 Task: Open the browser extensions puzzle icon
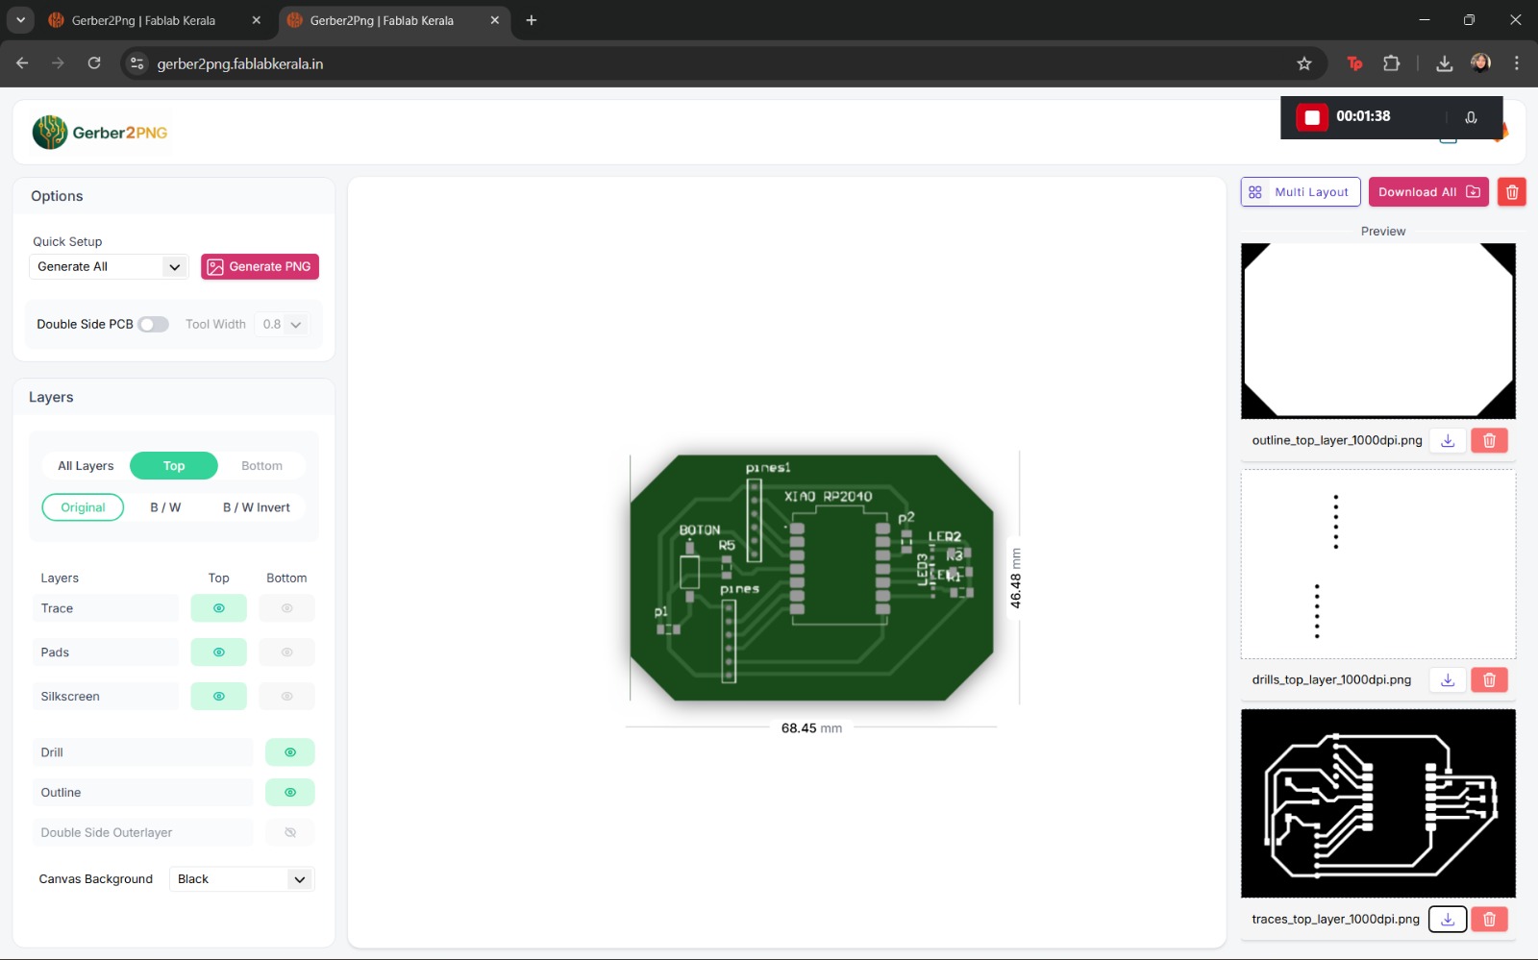[x=1391, y=63]
